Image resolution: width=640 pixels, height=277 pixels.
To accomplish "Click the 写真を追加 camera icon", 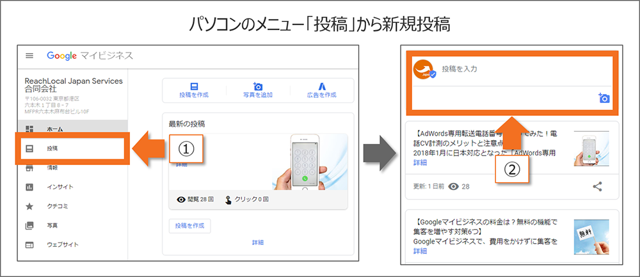I will pos(258,86).
